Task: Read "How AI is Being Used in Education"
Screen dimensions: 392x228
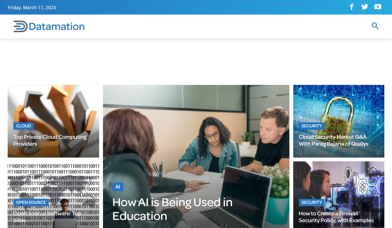Action: click(172, 209)
